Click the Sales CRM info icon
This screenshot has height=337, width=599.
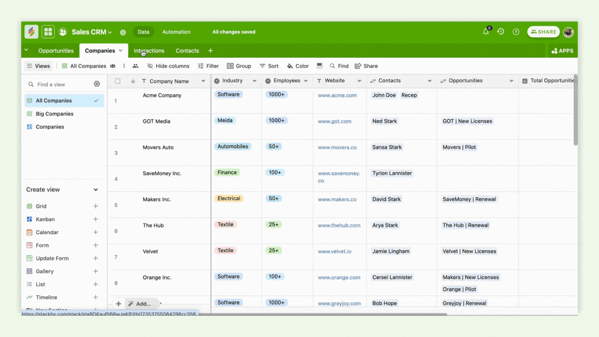[x=123, y=32]
